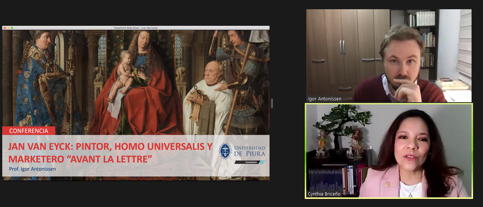Screen dimensions: 483x207
Task: Click the yellow minimize dot on slideshow window
Action: 8,28
